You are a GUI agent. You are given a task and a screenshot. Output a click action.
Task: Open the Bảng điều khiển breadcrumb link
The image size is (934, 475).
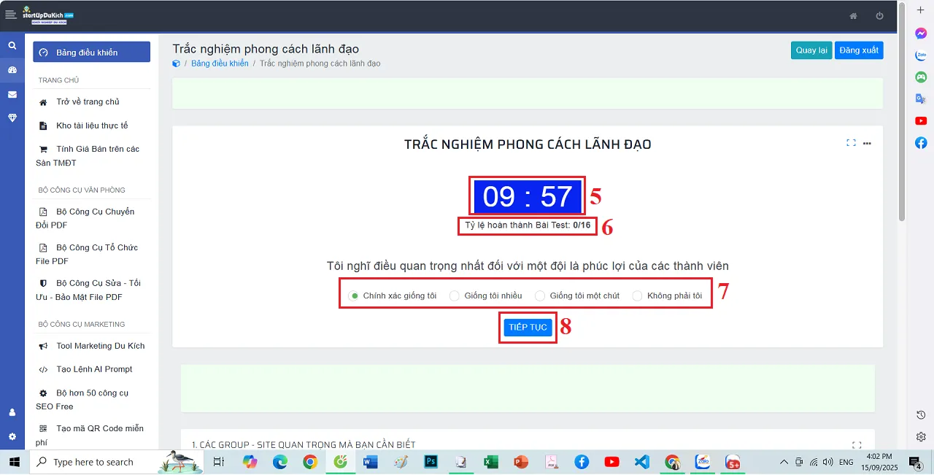tap(220, 63)
